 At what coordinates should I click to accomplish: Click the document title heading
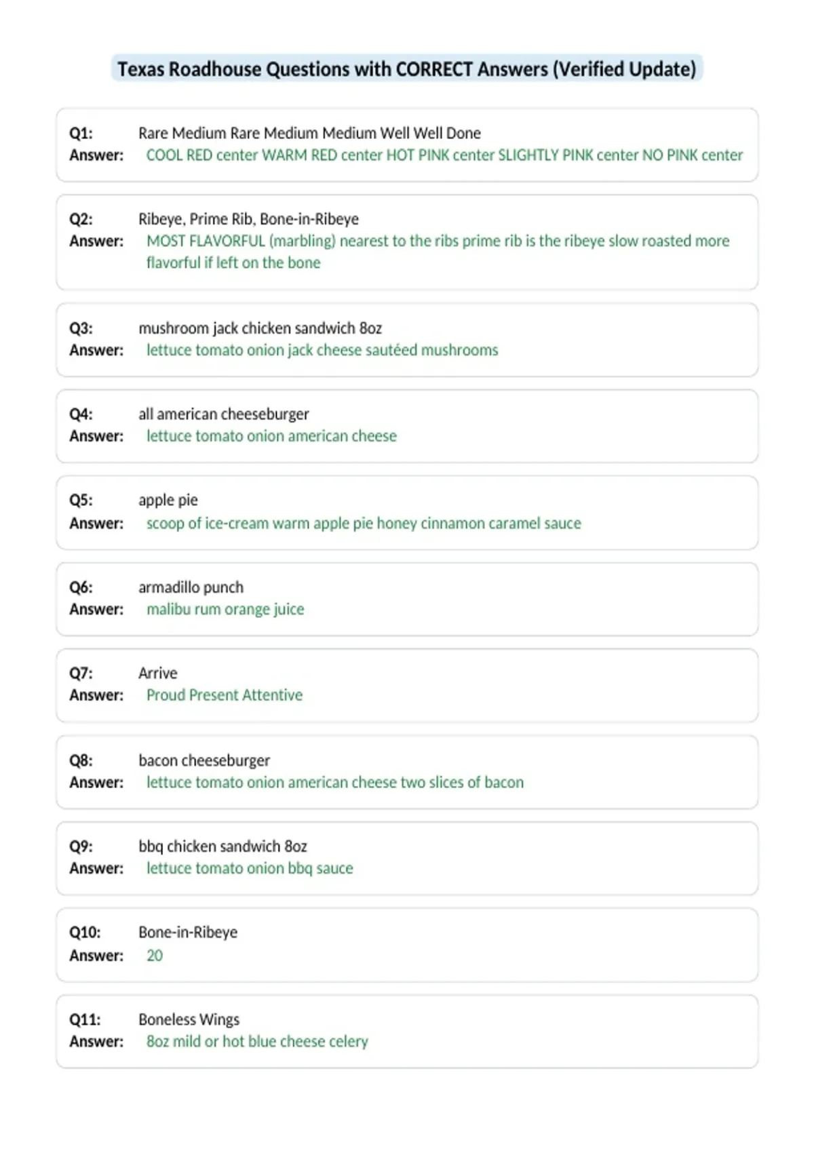pyautogui.click(x=407, y=69)
